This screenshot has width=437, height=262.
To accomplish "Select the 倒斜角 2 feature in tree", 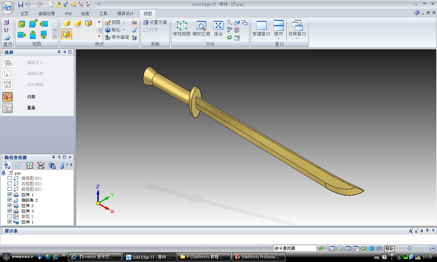I will tap(29, 200).
